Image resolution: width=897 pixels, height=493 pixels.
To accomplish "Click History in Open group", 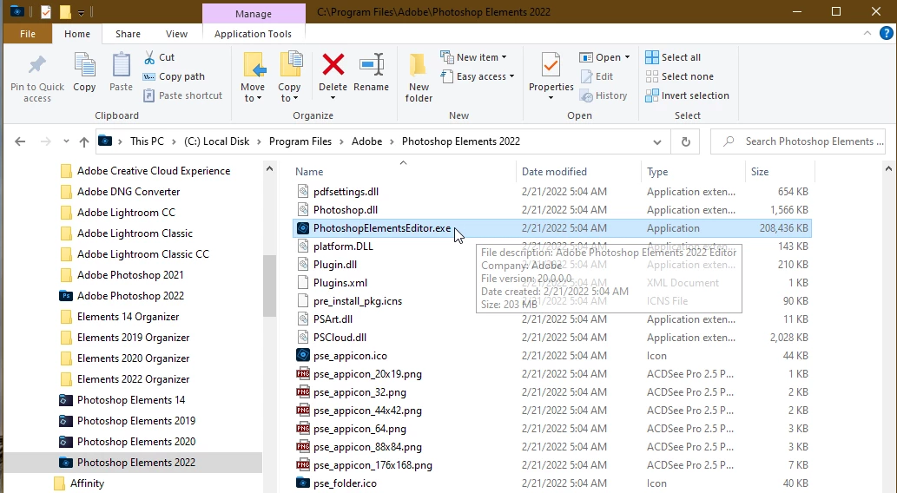I will point(603,95).
